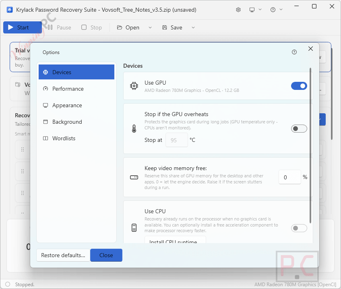
Task: Click the Devices chip icon in the sidebar
Action: point(45,72)
